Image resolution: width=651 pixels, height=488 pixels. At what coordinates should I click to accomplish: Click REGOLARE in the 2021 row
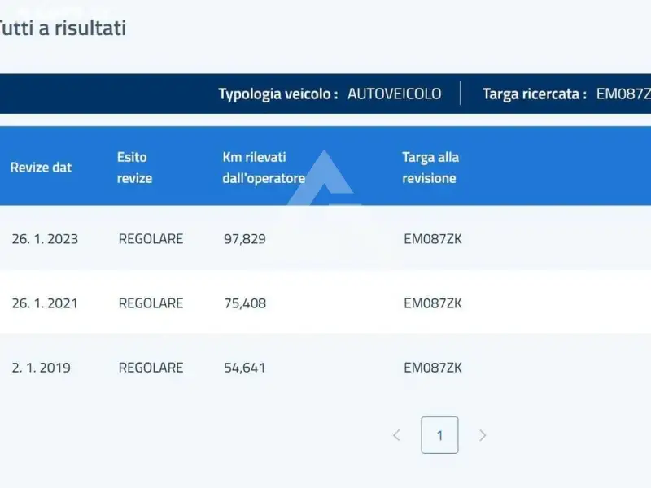(x=151, y=303)
